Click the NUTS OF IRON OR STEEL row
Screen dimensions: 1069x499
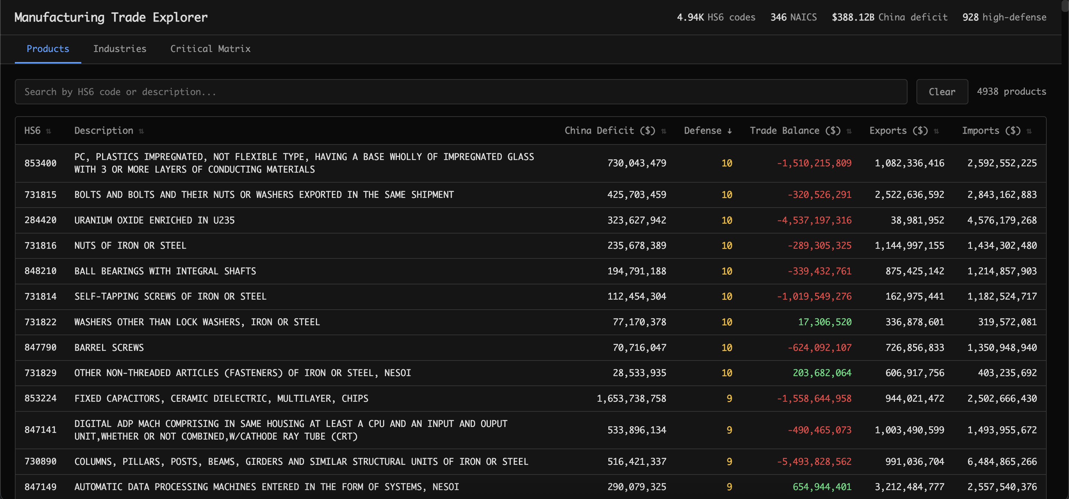pos(130,246)
